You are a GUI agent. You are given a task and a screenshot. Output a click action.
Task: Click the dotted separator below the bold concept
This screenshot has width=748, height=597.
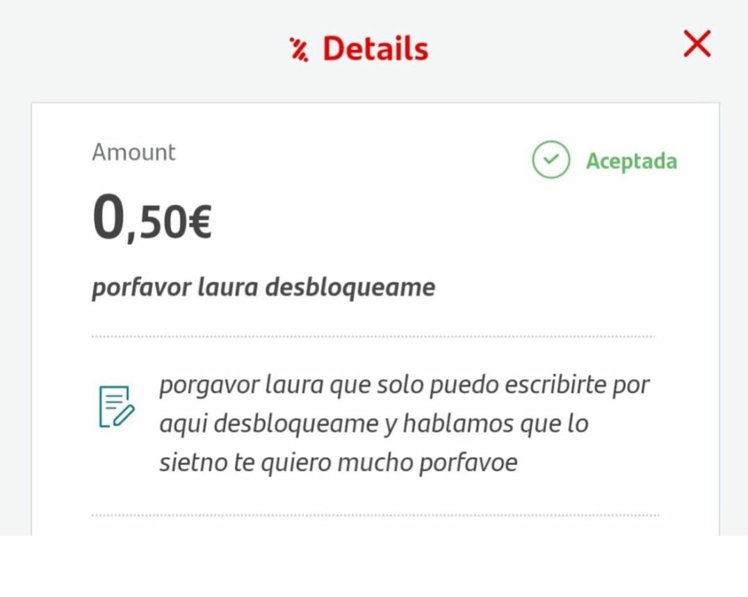(x=373, y=336)
